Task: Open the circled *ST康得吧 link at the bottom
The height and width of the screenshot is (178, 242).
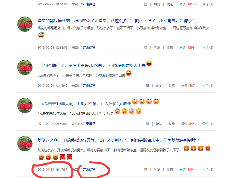Action: click(88, 170)
